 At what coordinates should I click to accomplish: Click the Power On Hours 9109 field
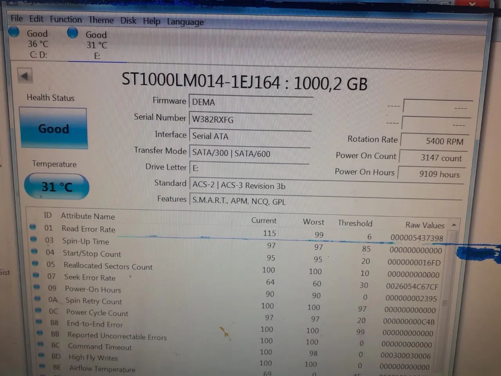click(x=431, y=174)
